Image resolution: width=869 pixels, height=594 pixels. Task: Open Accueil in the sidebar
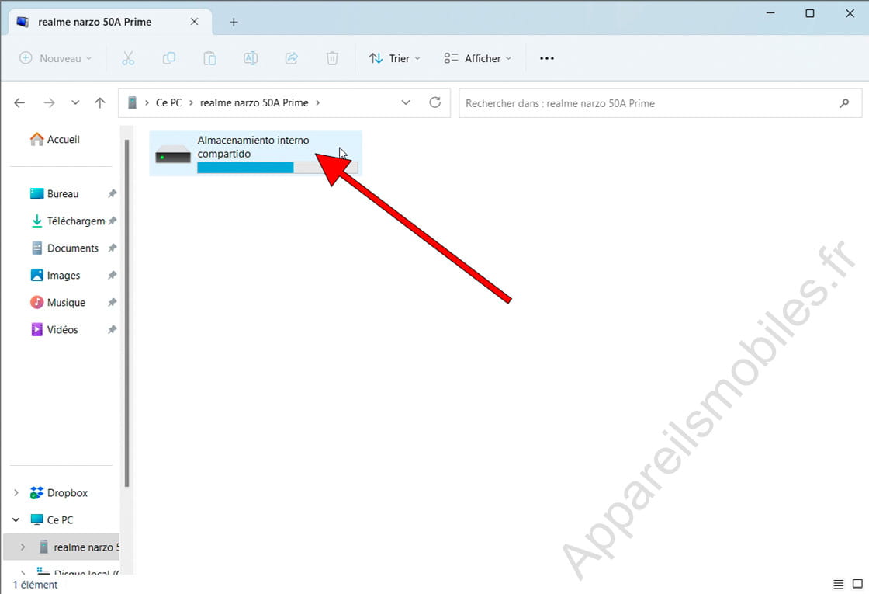[55, 139]
